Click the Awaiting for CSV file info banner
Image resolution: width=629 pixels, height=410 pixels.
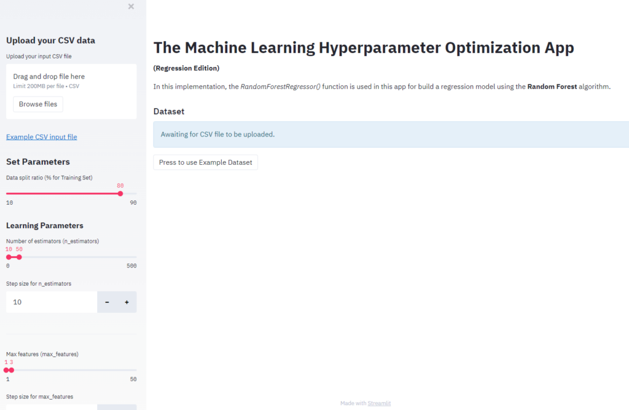point(391,135)
